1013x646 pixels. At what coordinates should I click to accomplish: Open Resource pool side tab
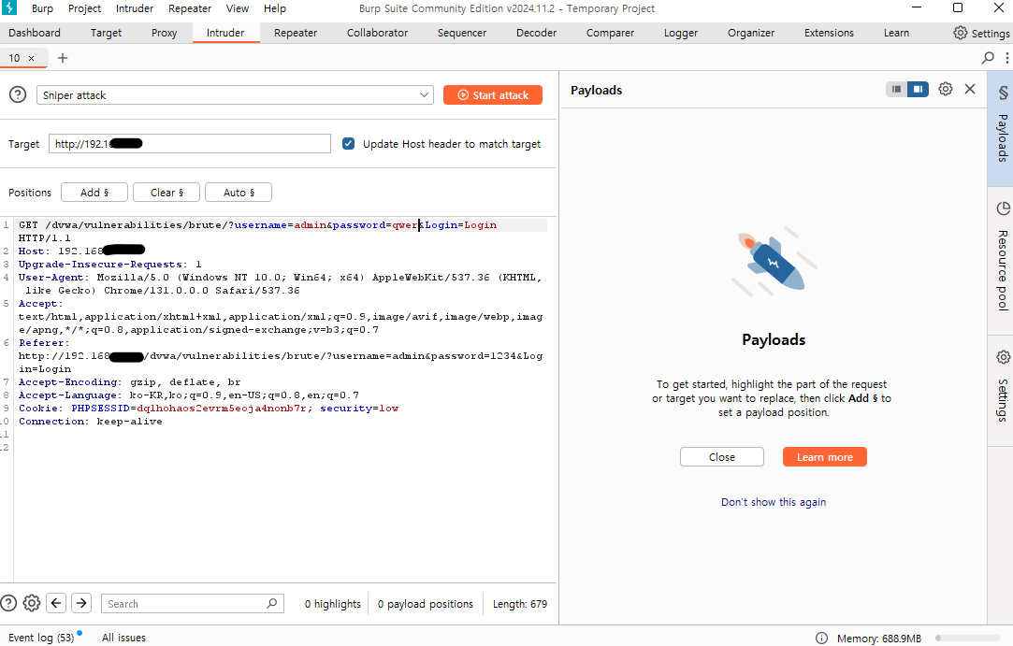click(1002, 258)
